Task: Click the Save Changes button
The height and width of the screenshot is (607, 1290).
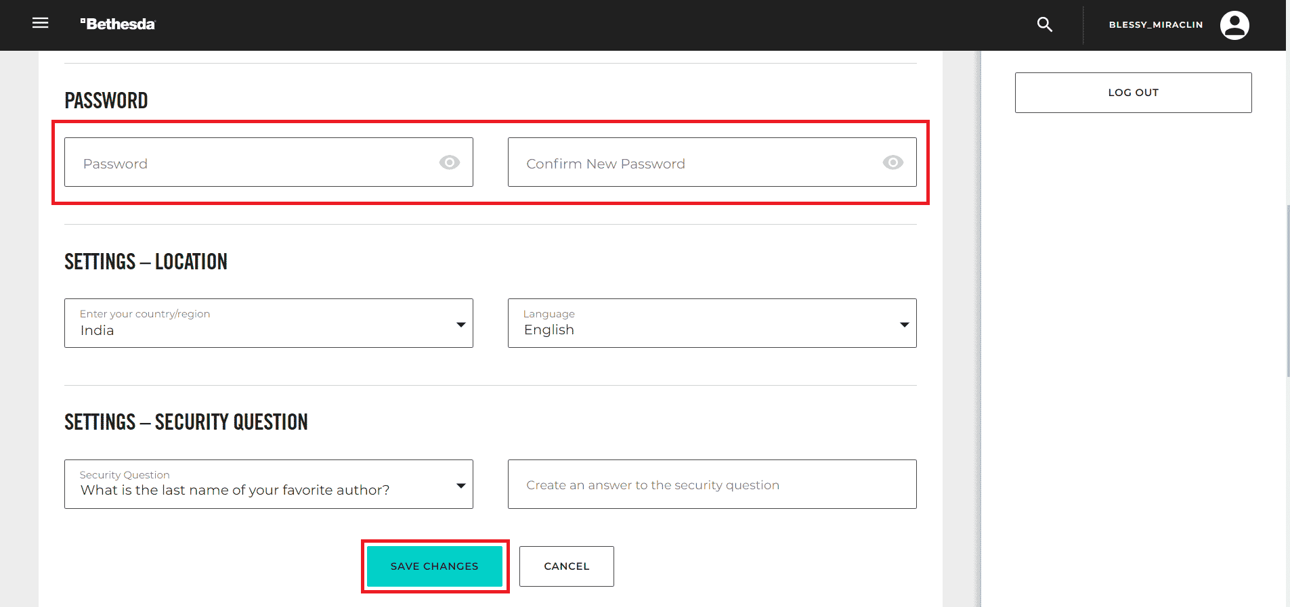Action: 435,566
